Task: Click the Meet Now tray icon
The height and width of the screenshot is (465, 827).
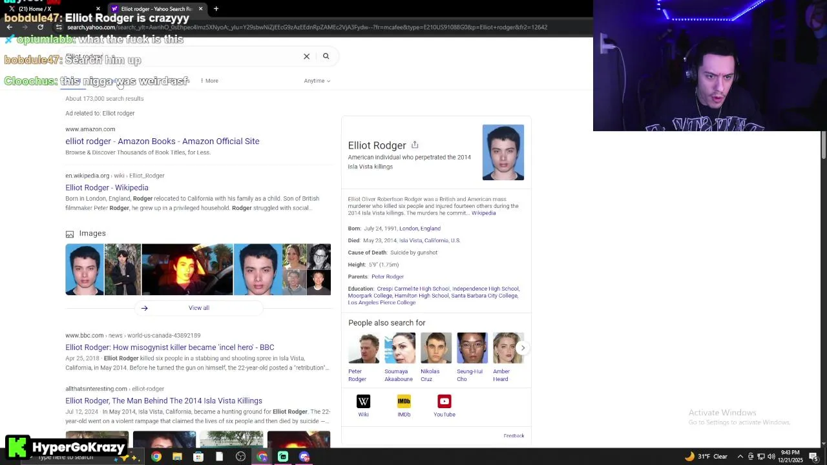Action: pos(751,457)
